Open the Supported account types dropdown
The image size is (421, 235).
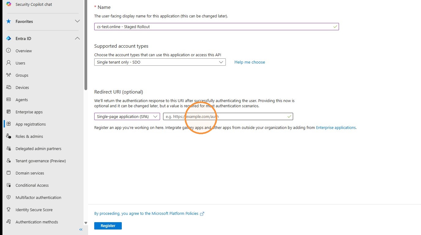[160, 62]
